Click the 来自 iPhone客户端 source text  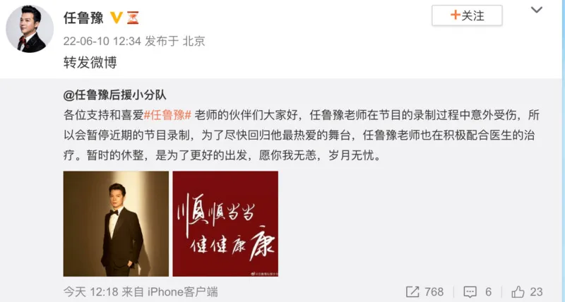tap(169, 291)
